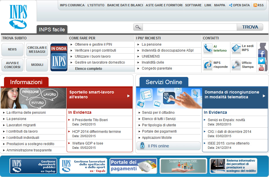Open the MAPPA menu item
Viewport: 269px width, 177px height.
[x=220, y=5]
